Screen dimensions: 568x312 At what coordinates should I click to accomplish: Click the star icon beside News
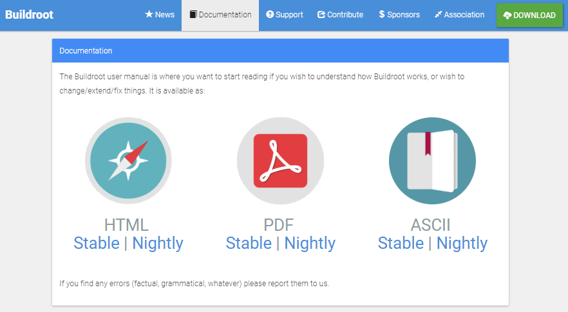point(149,15)
